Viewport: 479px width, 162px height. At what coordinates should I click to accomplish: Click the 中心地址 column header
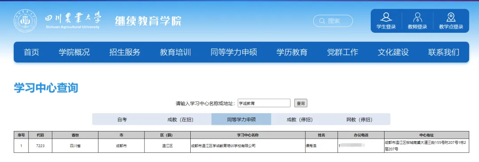click(427, 135)
